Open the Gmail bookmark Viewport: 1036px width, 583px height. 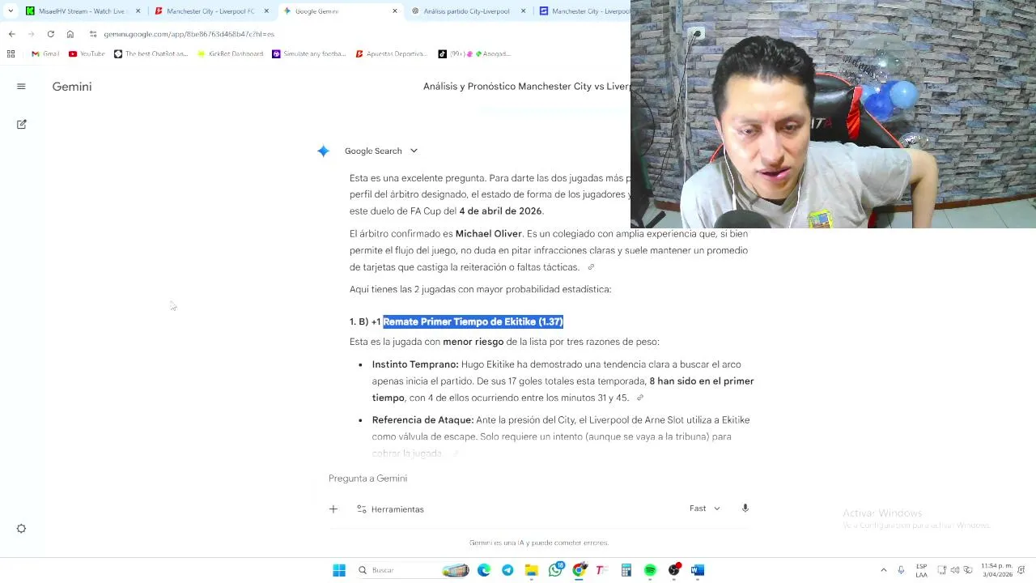pos(45,53)
